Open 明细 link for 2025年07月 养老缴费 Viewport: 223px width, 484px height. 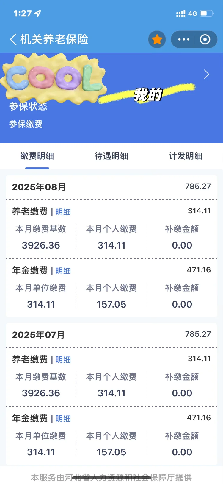point(63,360)
